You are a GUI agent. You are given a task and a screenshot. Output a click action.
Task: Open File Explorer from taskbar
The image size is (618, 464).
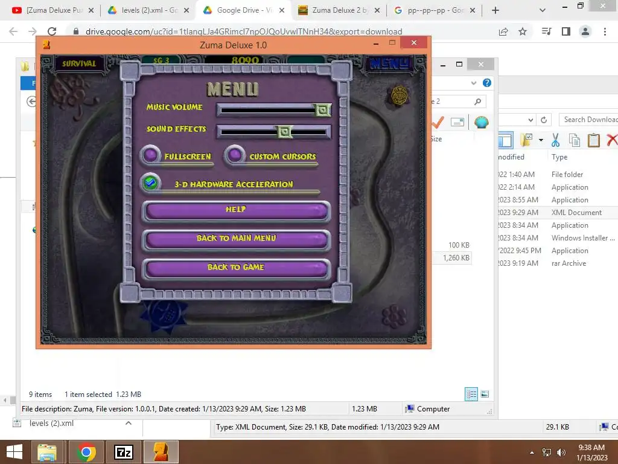click(47, 452)
